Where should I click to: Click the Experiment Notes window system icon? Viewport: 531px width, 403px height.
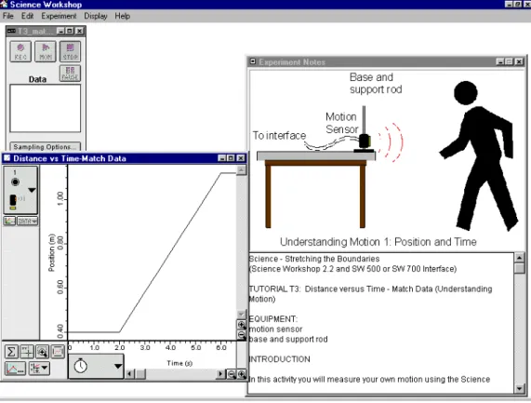[x=253, y=61]
